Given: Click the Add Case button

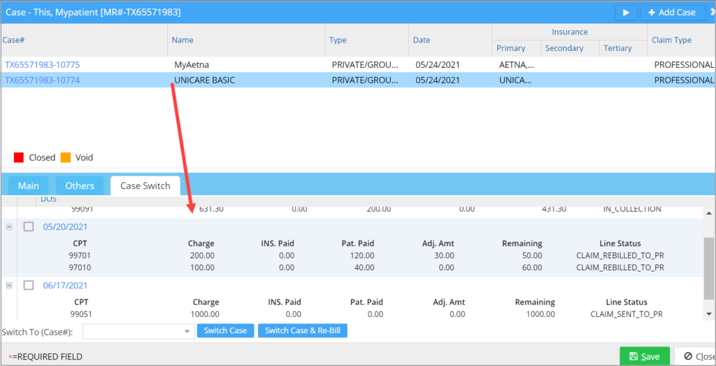Looking at the screenshot, I should point(670,13).
